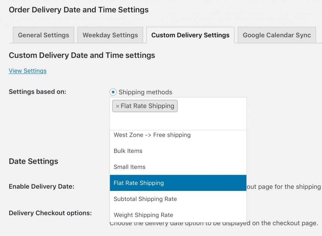Image resolution: width=322 pixels, height=236 pixels.
Task: Click the Settings based on label
Action: [x=37, y=92]
